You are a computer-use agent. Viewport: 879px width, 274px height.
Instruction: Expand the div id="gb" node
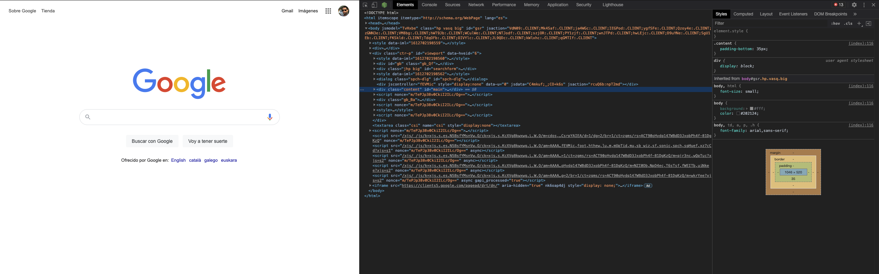374,64
